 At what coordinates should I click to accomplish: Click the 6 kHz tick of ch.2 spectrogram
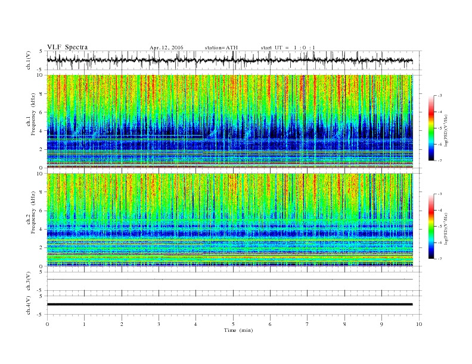(x=41, y=211)
